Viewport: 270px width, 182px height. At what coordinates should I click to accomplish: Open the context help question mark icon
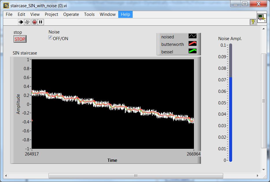tap(253, 22)
